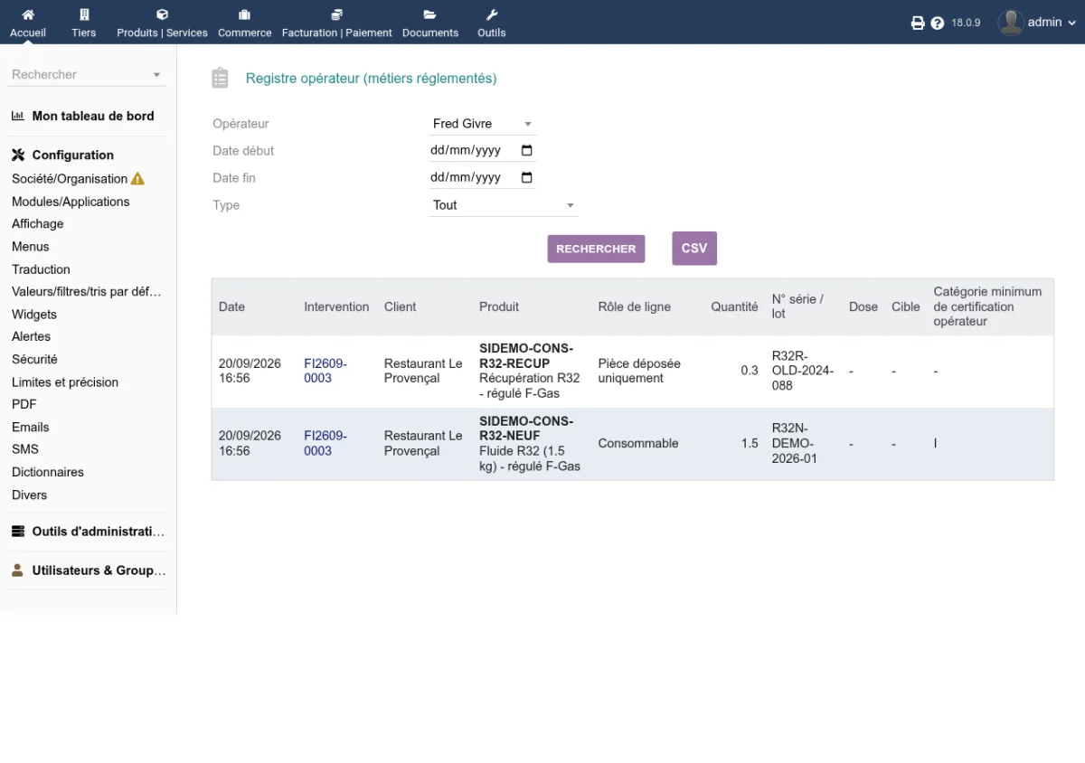Image resolution: width=1085 pixels, height=763 pixels.
Task: Click the version number 18.0.9
Action: (x=966, y=23)
